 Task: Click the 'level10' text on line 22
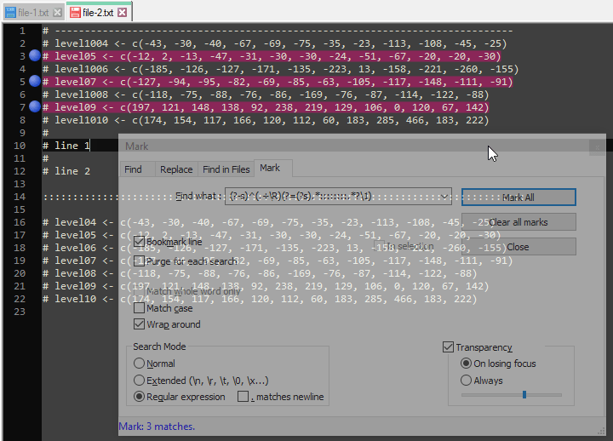pyautogui.click(x=76, y=299)
